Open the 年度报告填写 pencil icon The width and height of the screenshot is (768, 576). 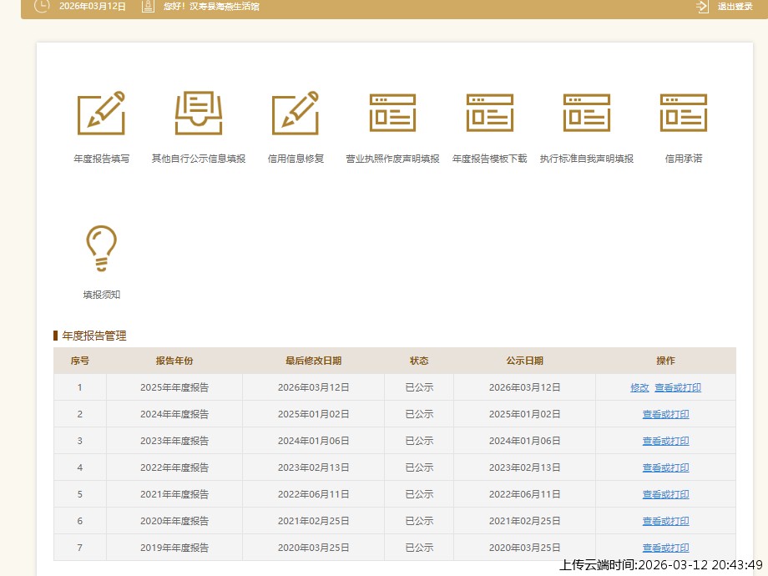pyautogui.click(x=101, y=113)
